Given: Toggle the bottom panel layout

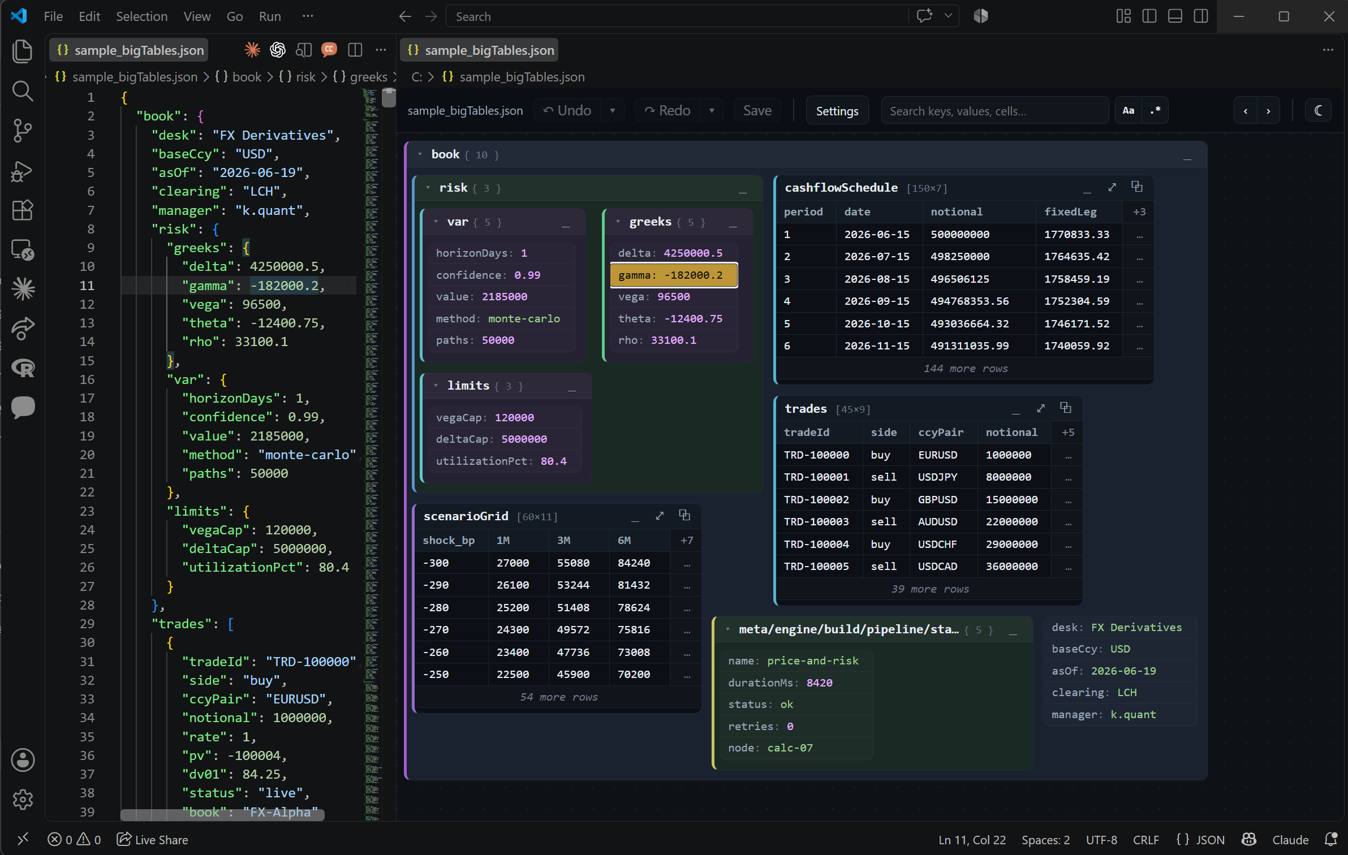Looking at the screenshot, I should [x=1175, y=16].
